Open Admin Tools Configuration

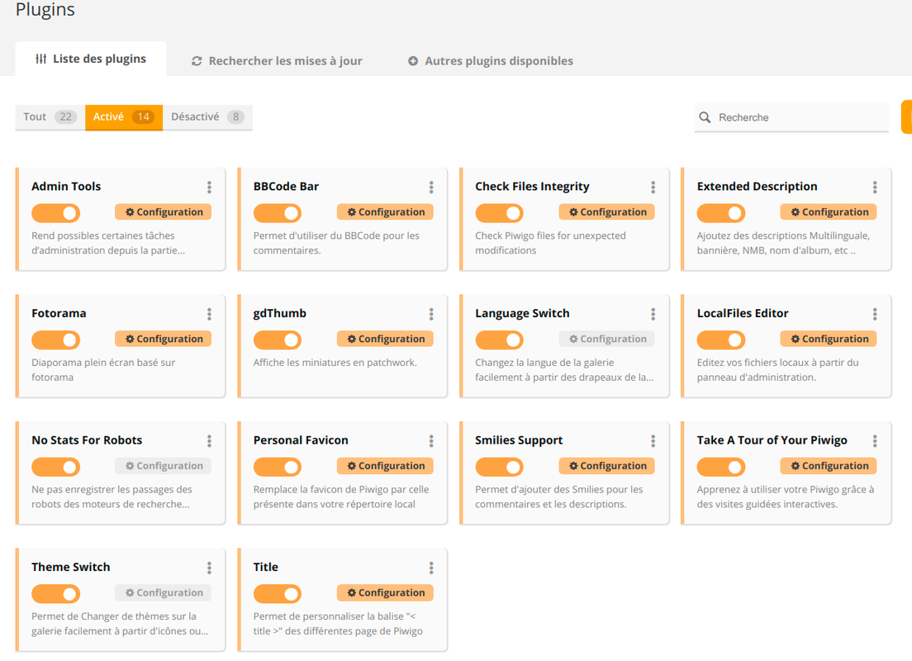(x=164, y=212)
